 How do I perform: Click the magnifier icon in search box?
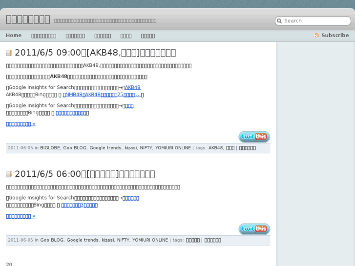coord(279,21)
